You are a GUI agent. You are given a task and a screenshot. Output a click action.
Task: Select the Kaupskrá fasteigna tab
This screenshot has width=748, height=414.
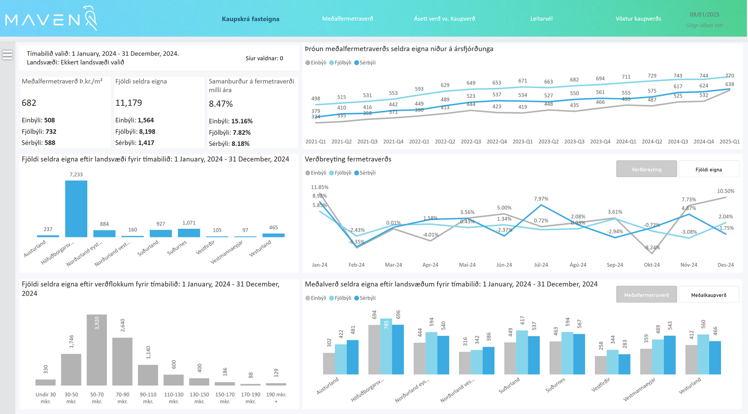pyautogui.click(x=251, y=19)
